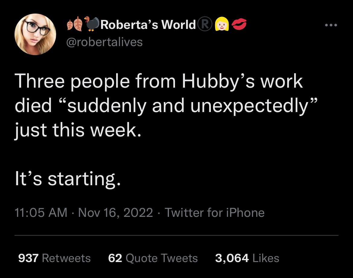
Task: Click the "It's starting." text line
Action: (x=68, y=179)
